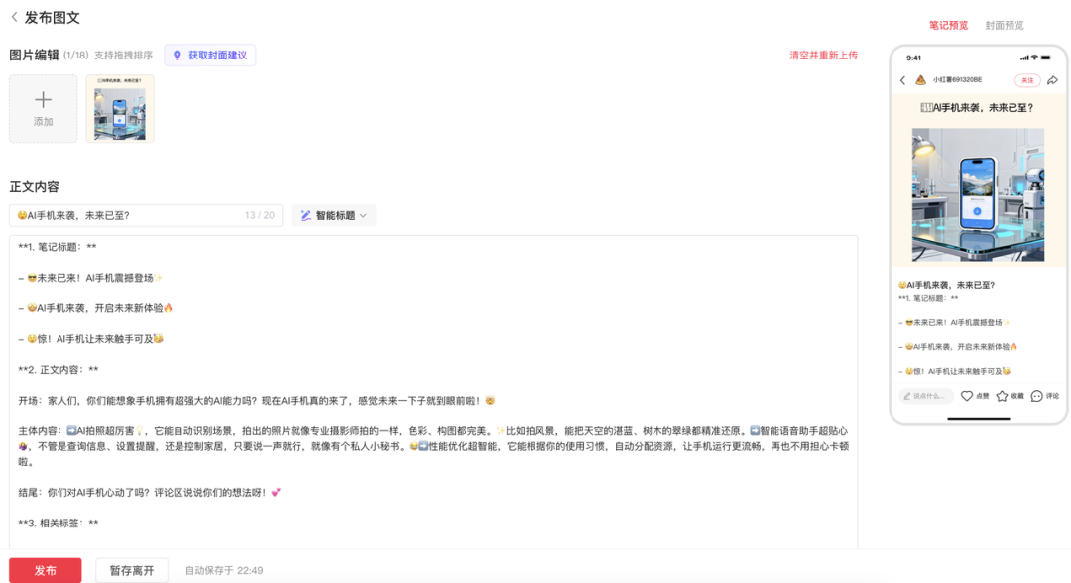Select the uploaded phone image thumbnail
This screenshot has width=1071, height=583.
pyautogui.click(x=119, y=109)
